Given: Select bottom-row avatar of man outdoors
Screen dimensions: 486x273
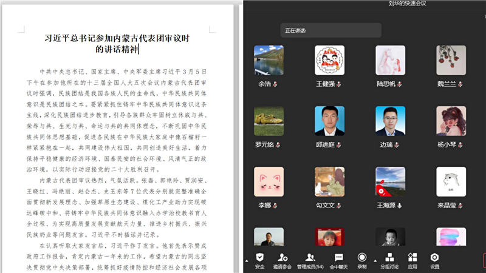Looking at the screenshot, I should point(269,237).
